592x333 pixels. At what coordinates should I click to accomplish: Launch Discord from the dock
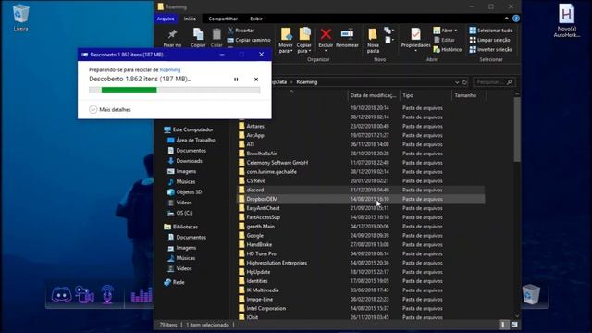(x=62, y=294)
